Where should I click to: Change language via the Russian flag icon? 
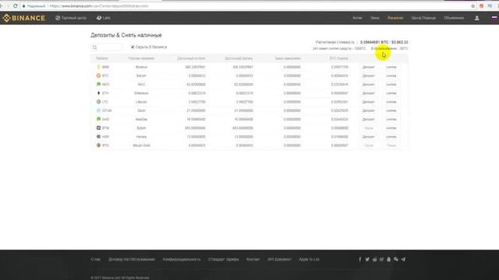[x=494, y=18]
